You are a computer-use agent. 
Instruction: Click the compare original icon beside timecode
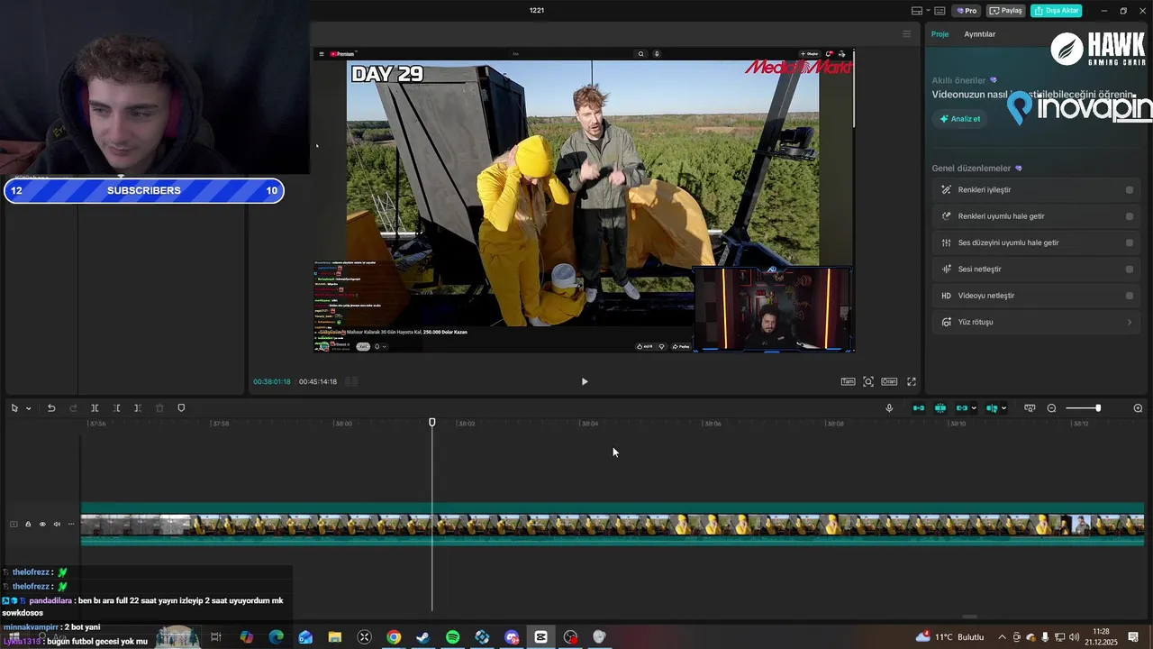pyautogui.click(x=351, y=381)
